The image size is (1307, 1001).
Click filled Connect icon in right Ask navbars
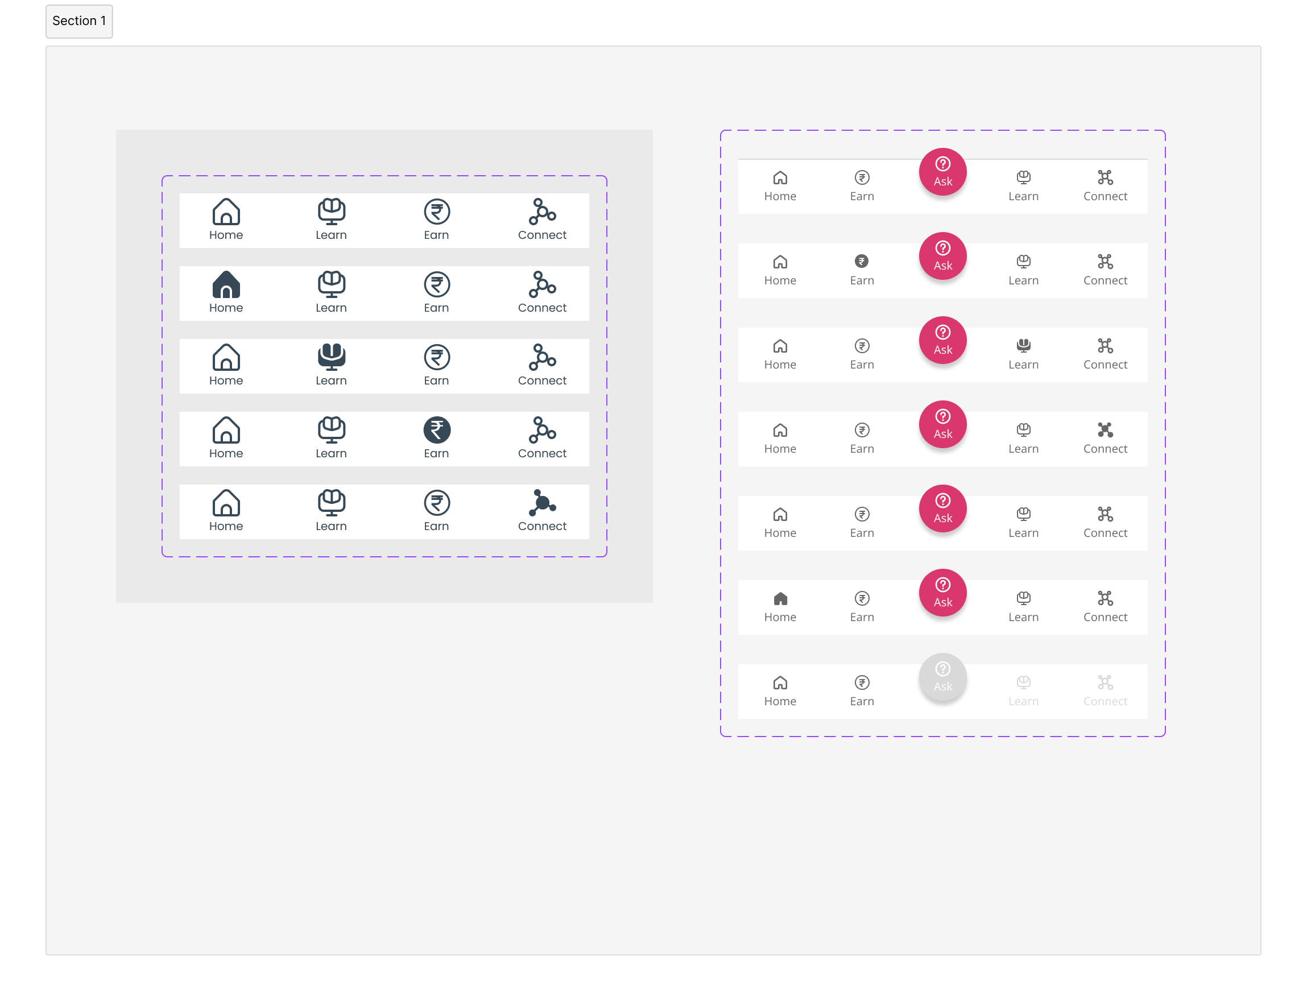click(x=1105, y=429)
